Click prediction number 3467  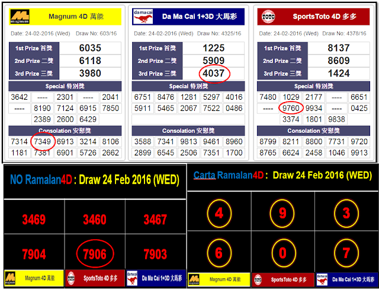click(x=155, y=220)
